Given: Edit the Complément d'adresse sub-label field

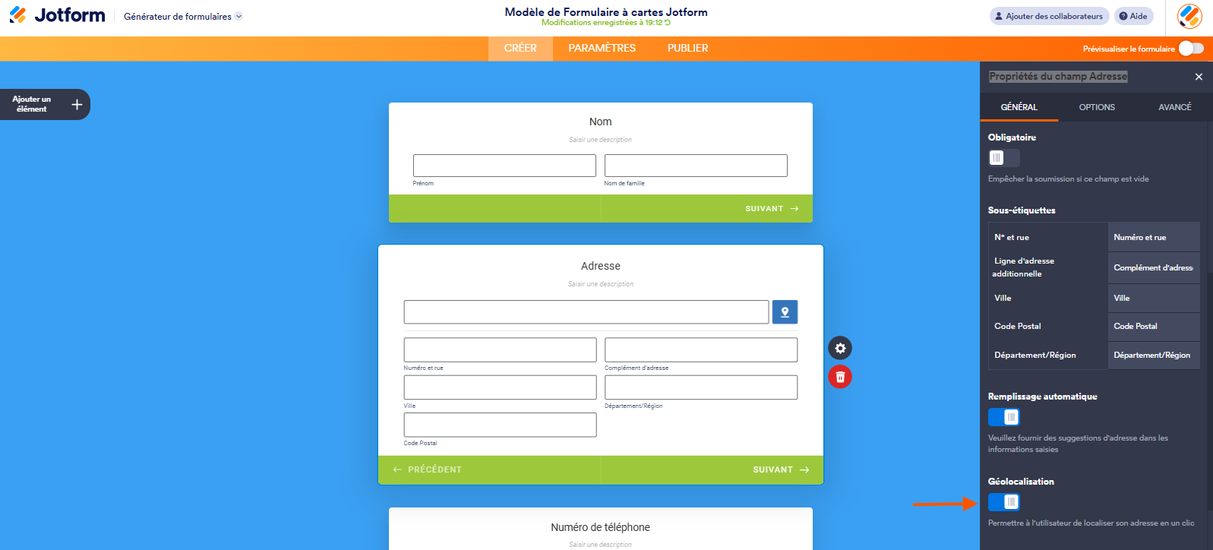Looking at the screenshot, I should (1153, 267).
